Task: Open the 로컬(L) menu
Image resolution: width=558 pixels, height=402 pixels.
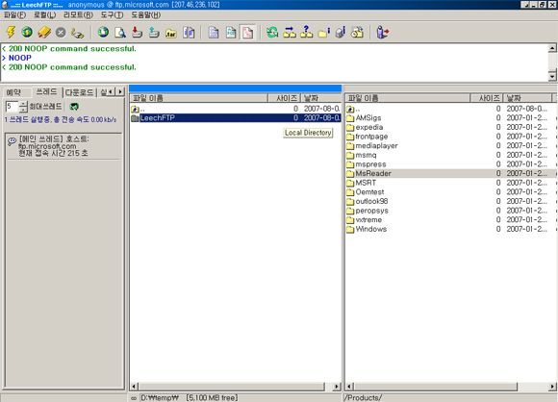Action: tap(44, 15)
